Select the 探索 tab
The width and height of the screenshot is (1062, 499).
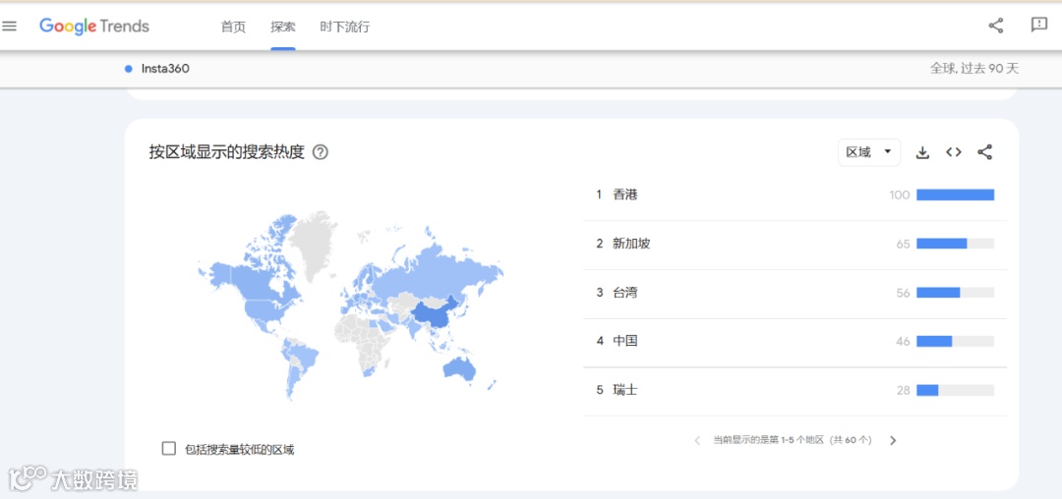pos(282,28)
